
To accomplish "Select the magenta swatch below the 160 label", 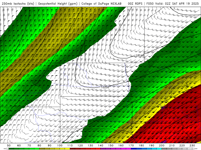I will click(123, 148).
